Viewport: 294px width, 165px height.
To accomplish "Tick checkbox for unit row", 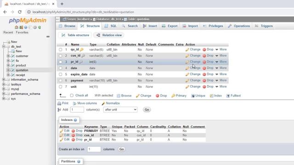I will click(60, 87).
